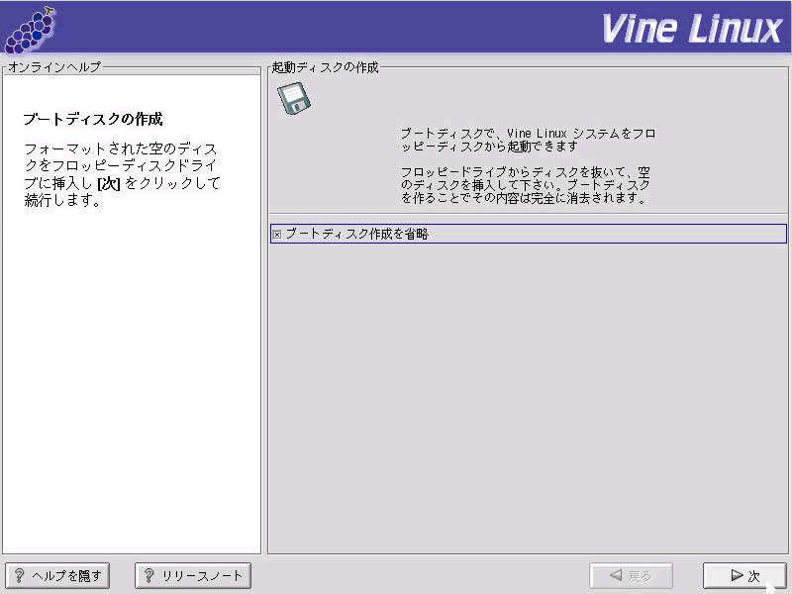Click the ブートディスクの作成 help heading
The width and height of the screenshot is (792, 594).
[93, 119]
